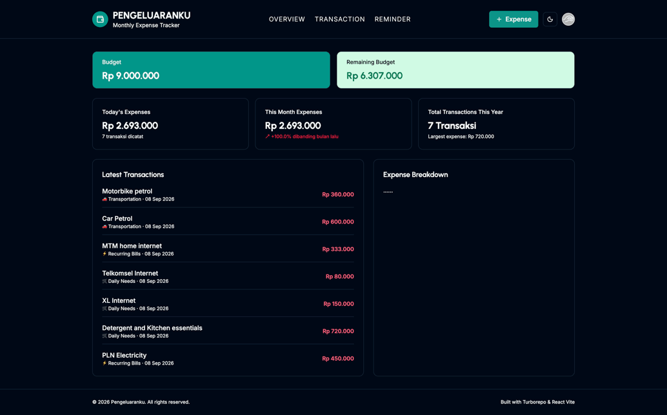Click the Rp 450.000 amount
667x415 pixels.
tap(338, 358)
